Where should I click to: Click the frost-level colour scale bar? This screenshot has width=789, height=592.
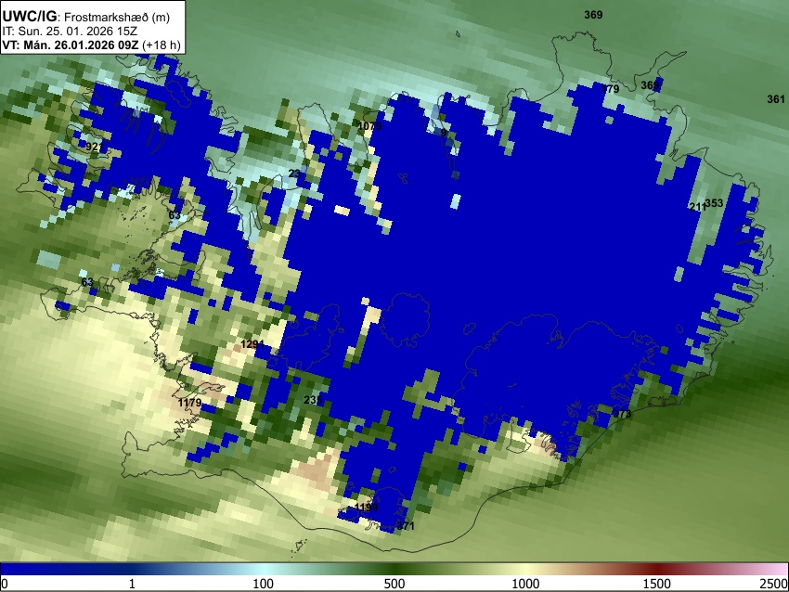click(x=394, y=570)
